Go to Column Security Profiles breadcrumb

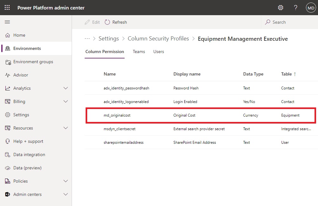click(158, 39)
